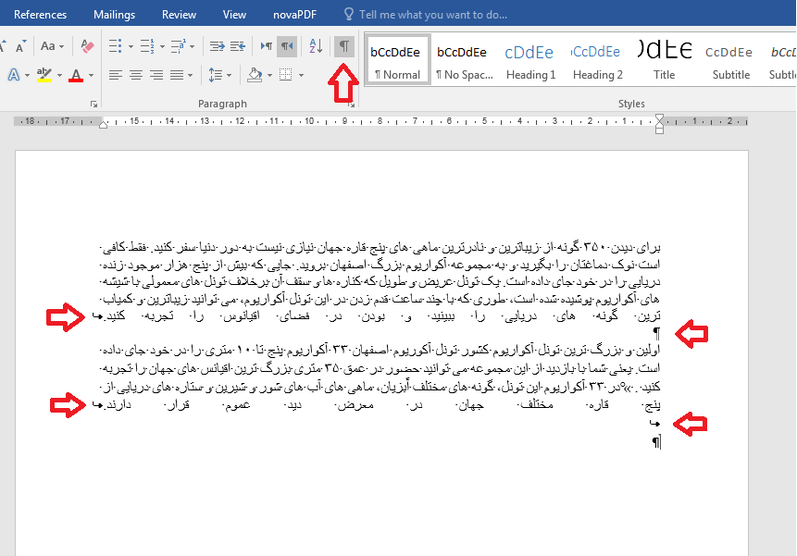The image size is (797, 556).
Task: Shrink font size with small A icon
Action: pyautogui.click(x=20, y=46)
